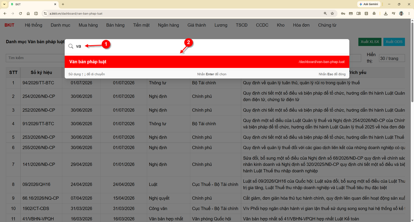The image size is (414, 222).
Task: Open the Chrome three-dot menu
Action: tap(409, 13)
